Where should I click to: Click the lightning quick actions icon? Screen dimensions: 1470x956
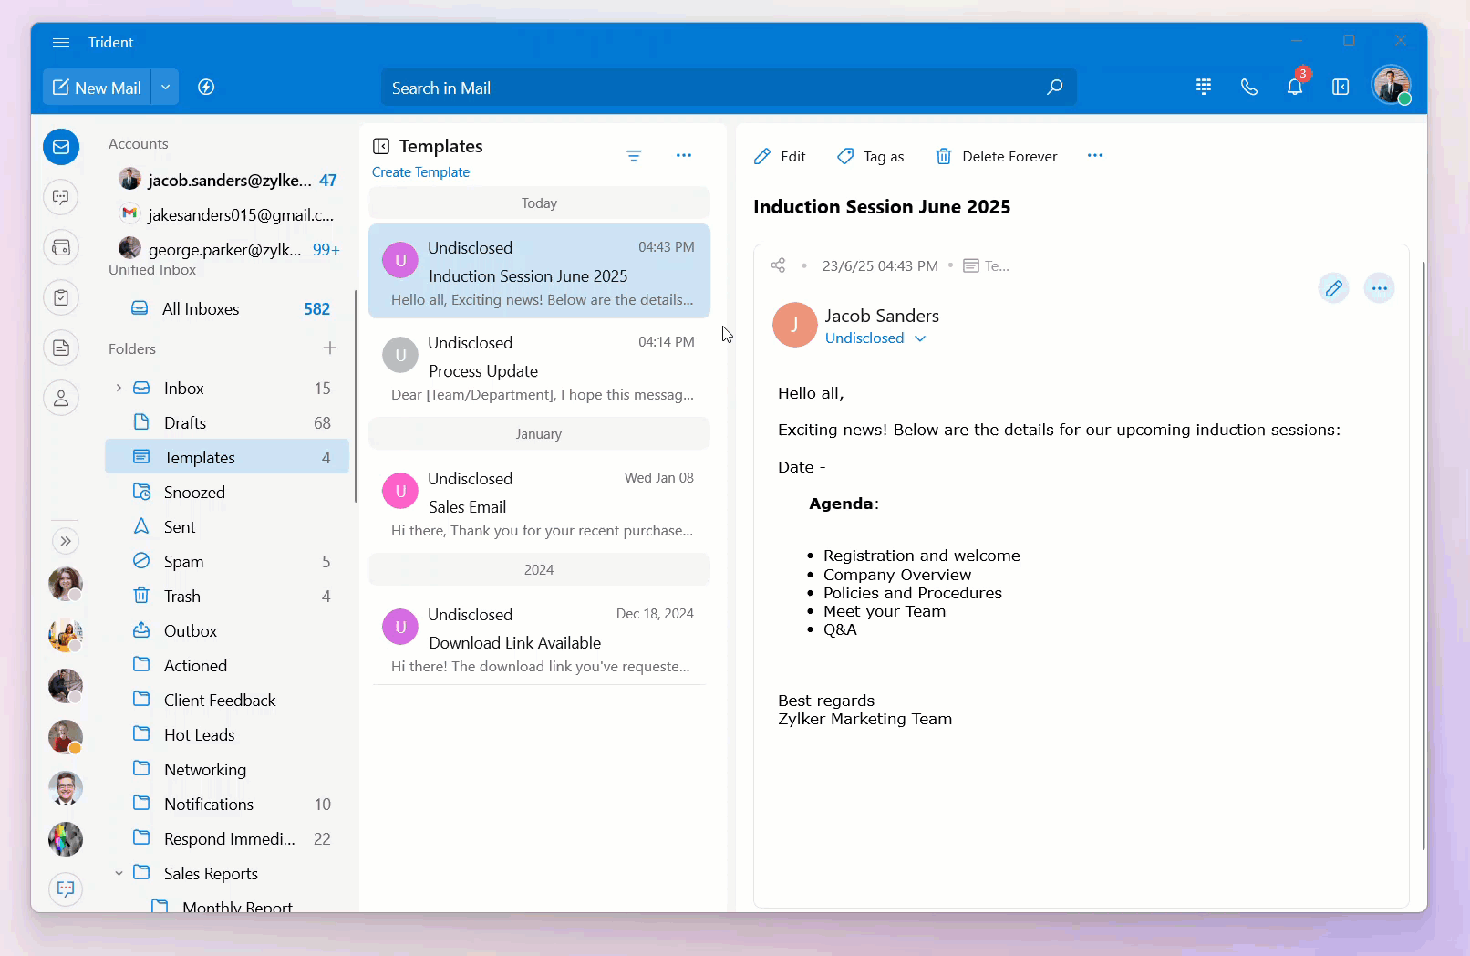(206, 88)
